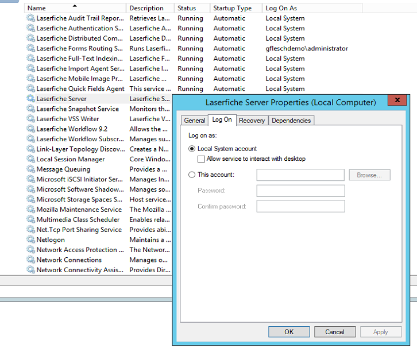This screenshot has width=417, height=348.
Task: Sort by Description column header
Action: [150, 8]
